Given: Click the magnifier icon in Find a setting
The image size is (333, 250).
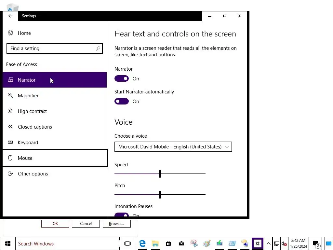Looking at the screenshot, I should pyautogui.click(x=98, y=49).
